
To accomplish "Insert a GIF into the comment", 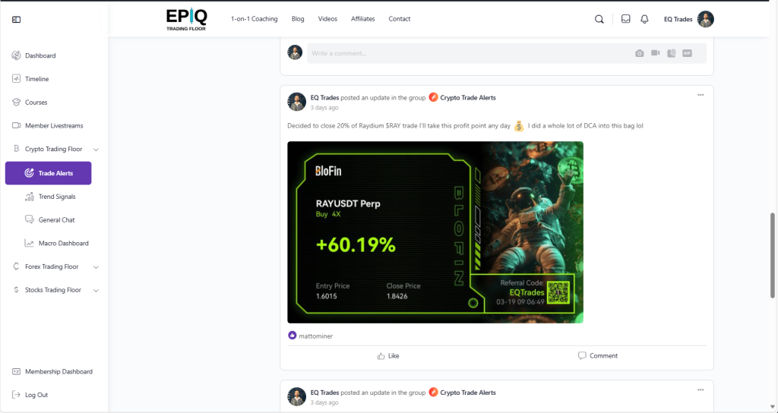I will pyautogui.click(x=687, y=53).
